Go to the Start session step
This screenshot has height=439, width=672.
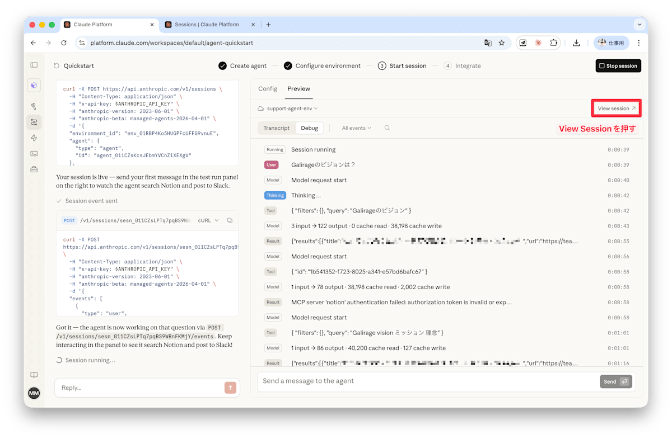click(x=402, y=66)
